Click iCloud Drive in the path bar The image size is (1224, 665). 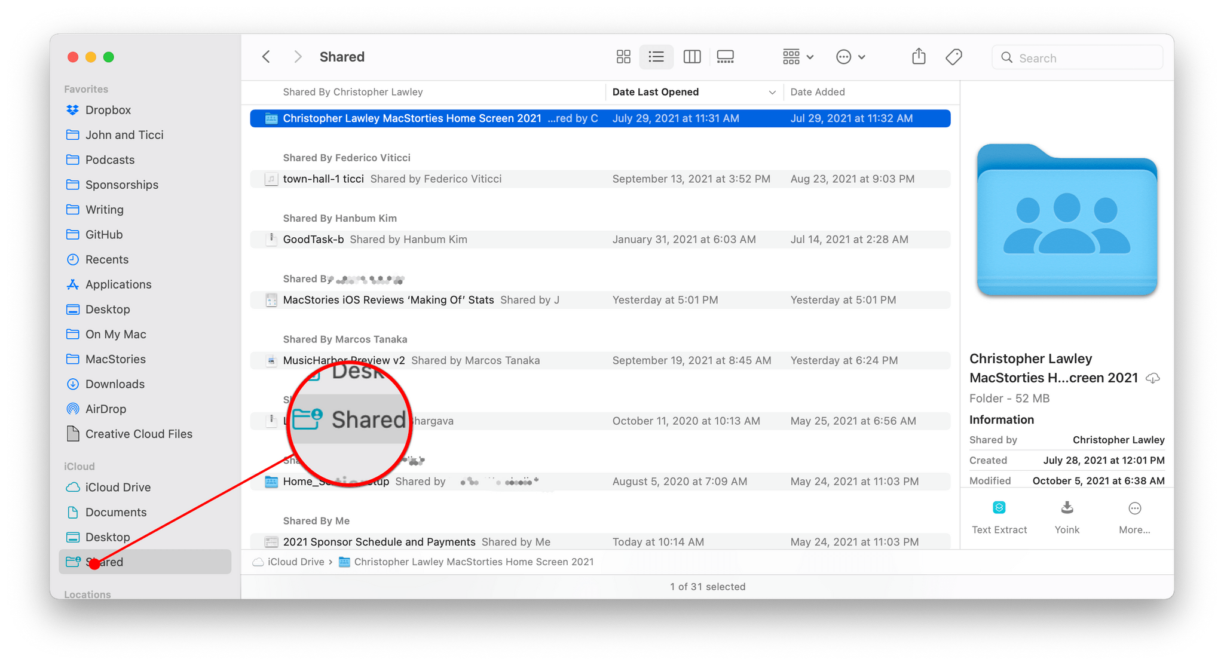(x=289, y=562)
